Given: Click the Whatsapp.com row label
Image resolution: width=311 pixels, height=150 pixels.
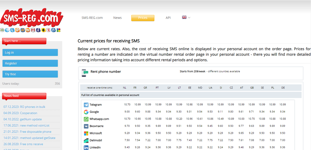Looking at the screenshot, I should click(x=99, y=119).
